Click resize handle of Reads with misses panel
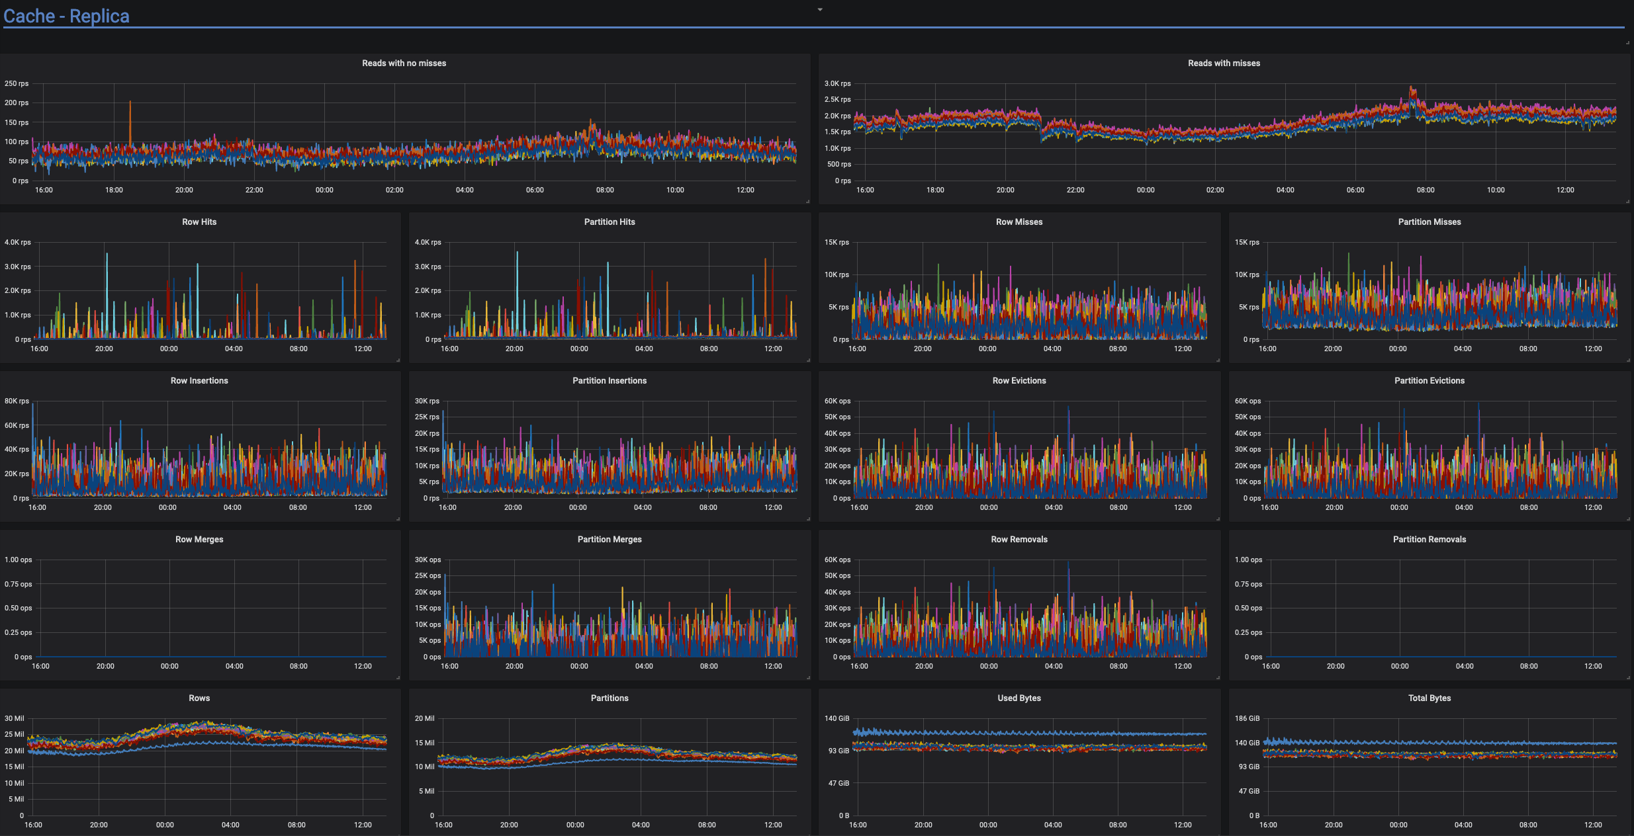 [x=1628, y=201]
